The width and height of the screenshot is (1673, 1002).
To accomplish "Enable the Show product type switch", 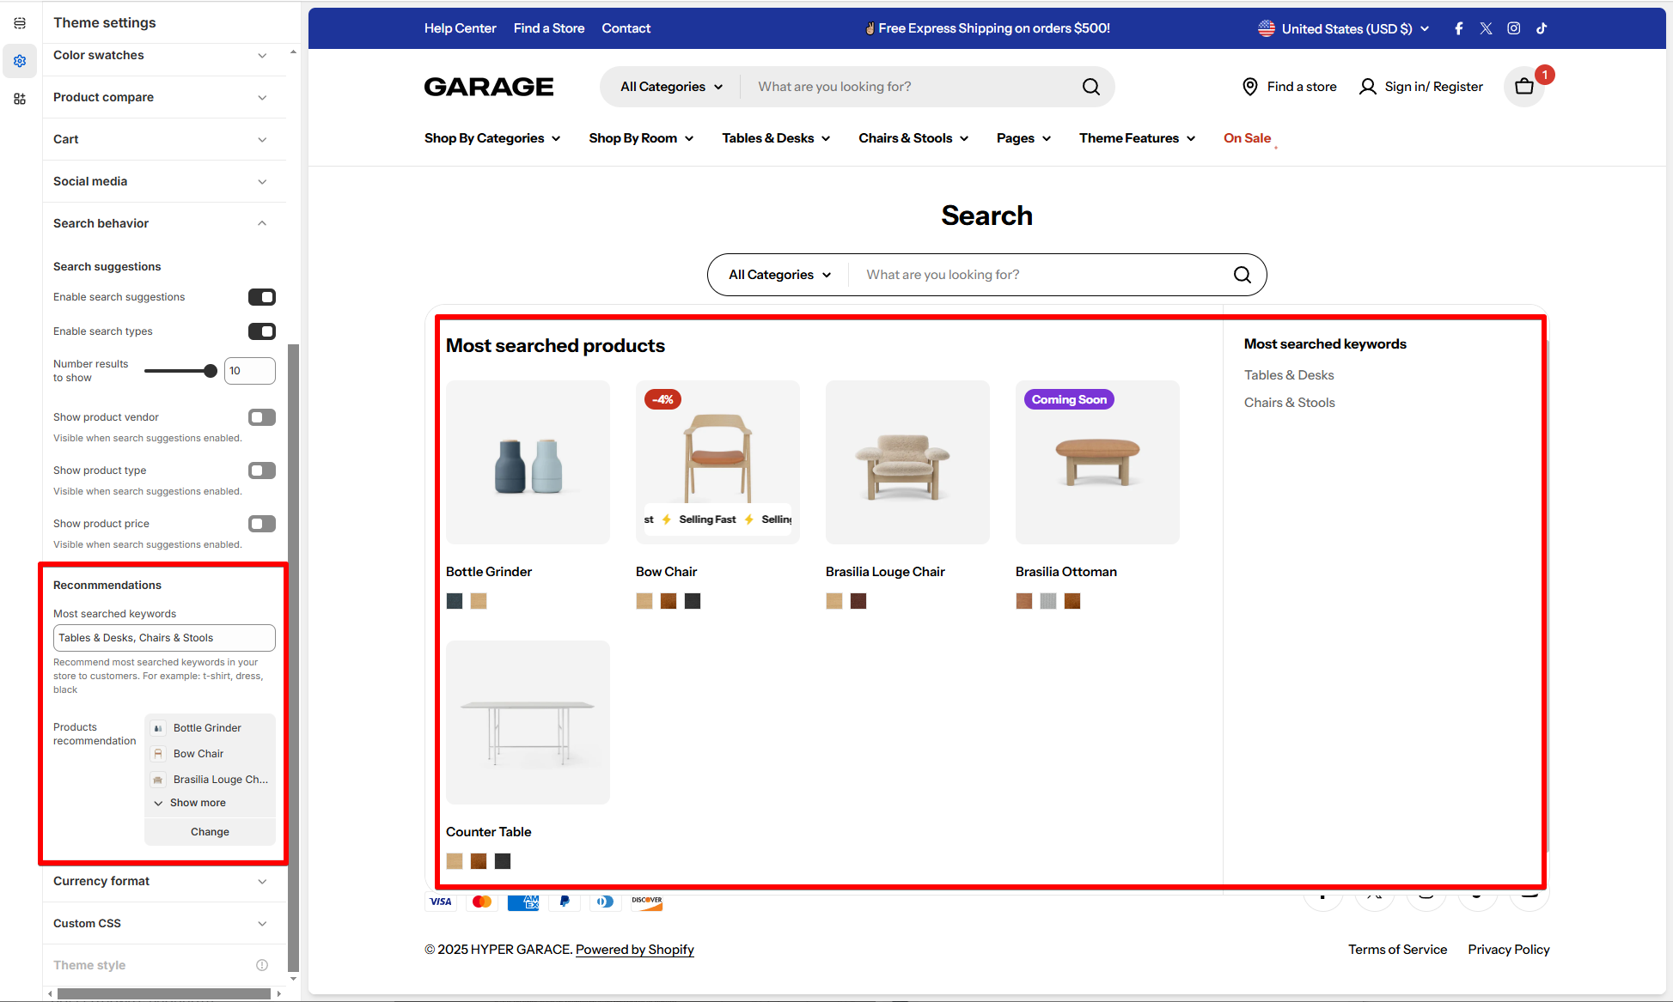I will [262, 471].
